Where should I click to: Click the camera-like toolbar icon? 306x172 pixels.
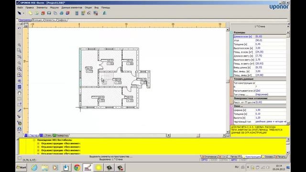point(89,13)
